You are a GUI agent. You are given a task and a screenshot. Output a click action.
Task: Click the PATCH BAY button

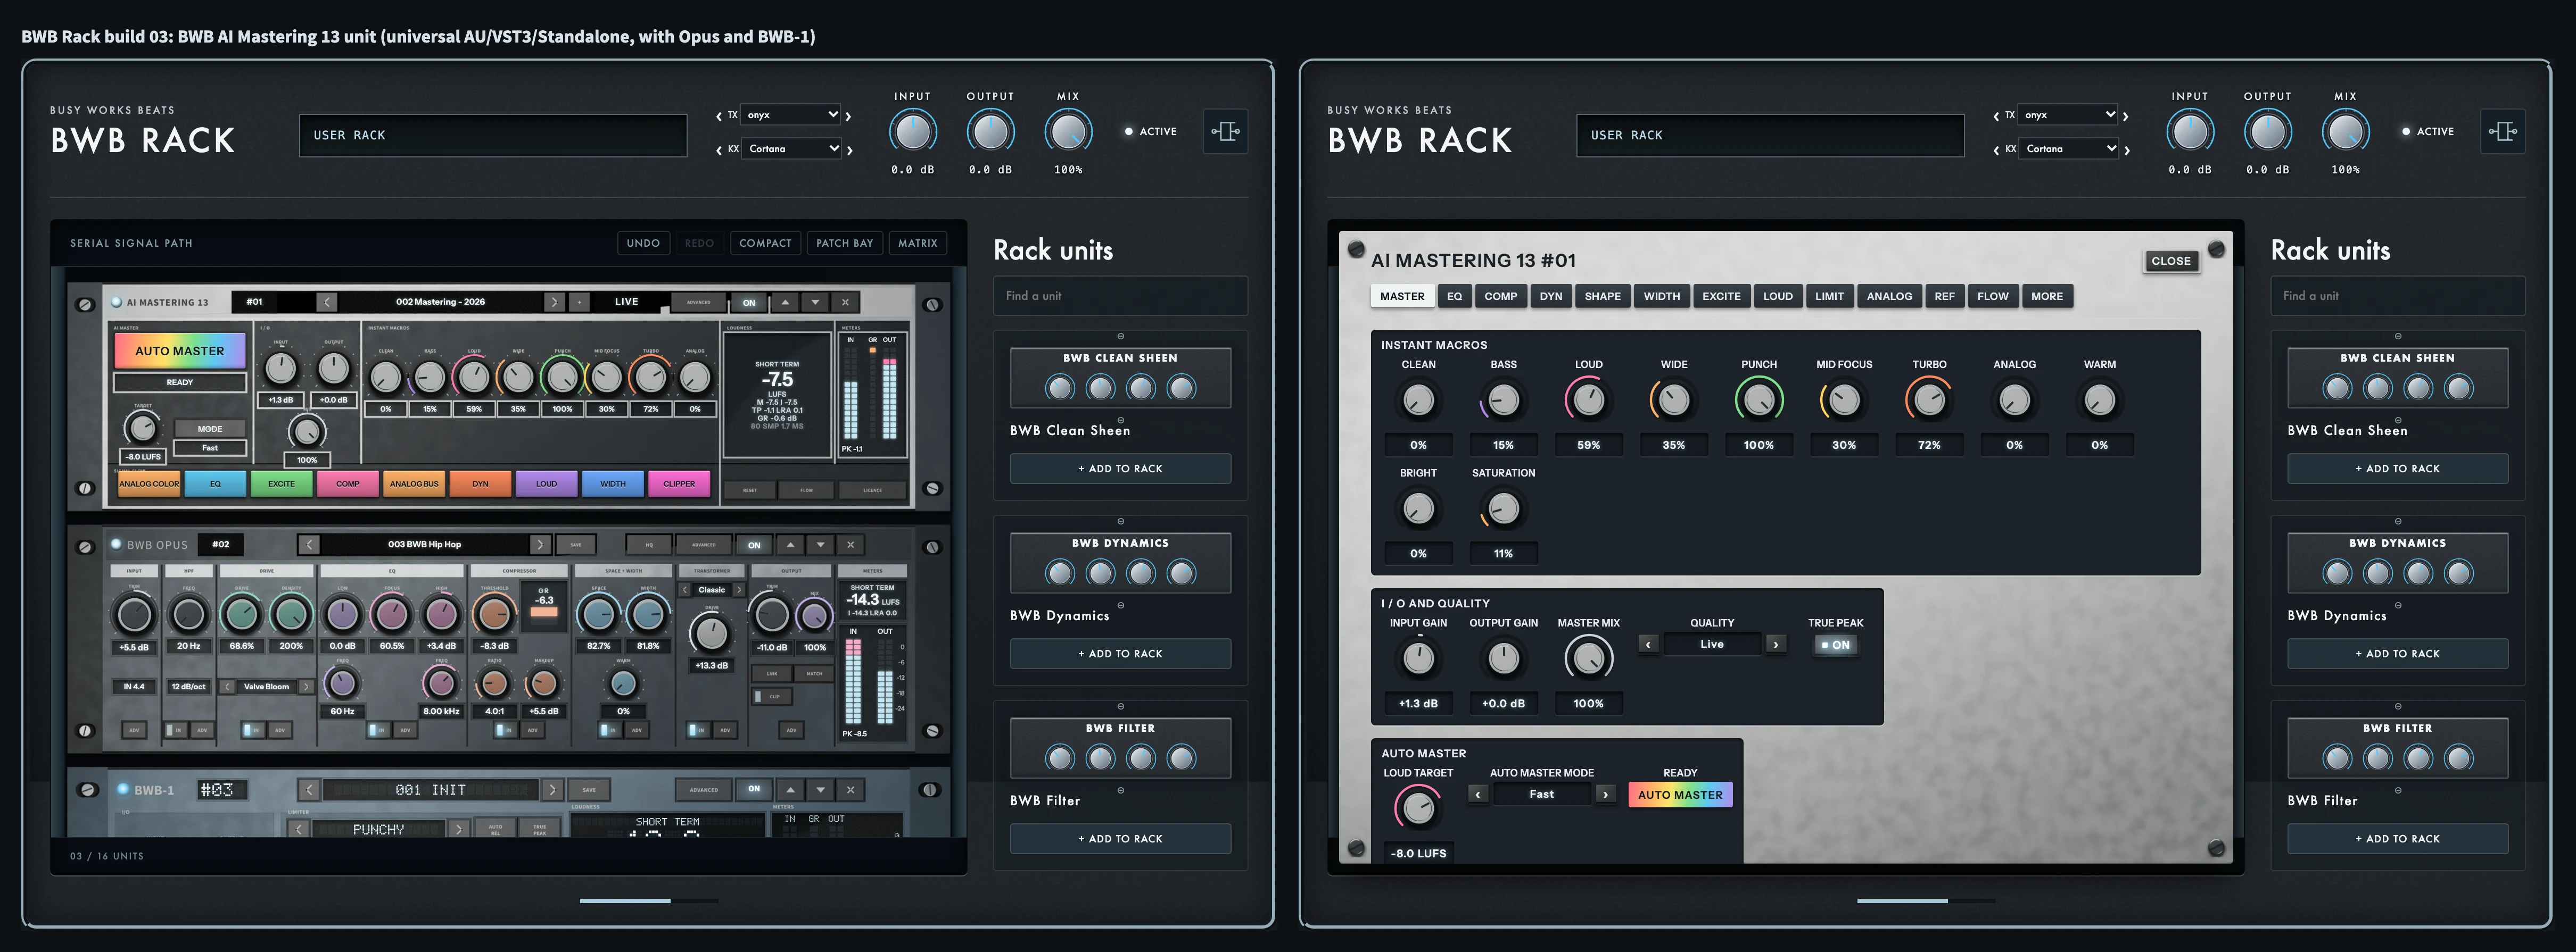point(844,243)
